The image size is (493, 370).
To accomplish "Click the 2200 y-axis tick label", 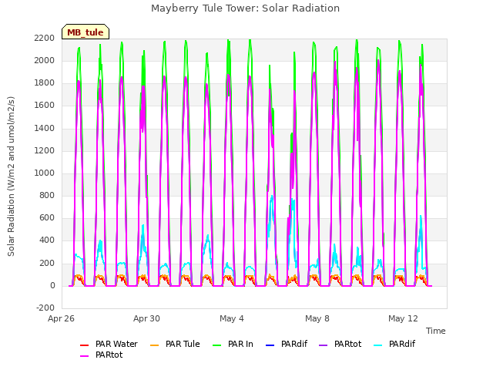I will click(45, 38).
